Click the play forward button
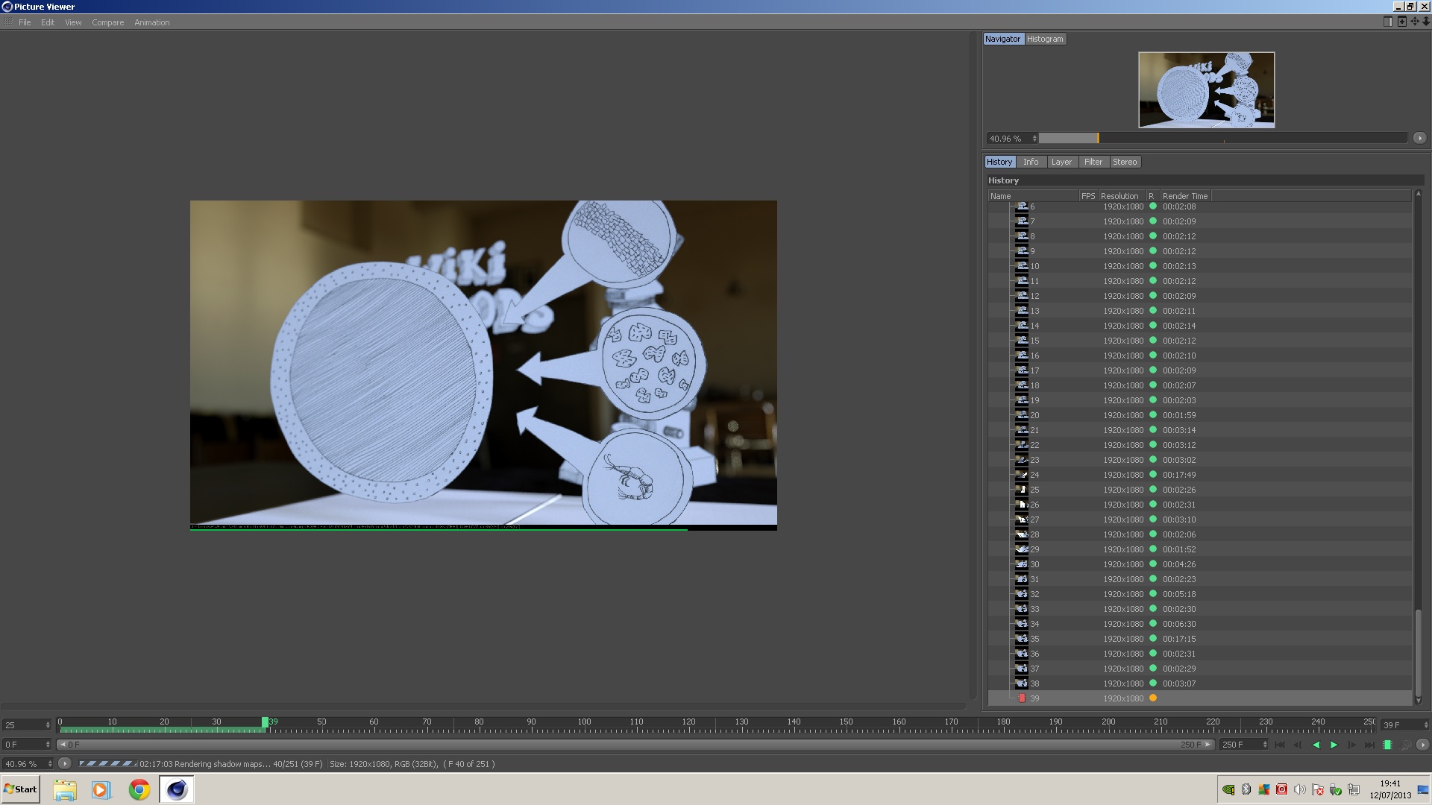This screenshot has width=1432, height=805. click(x=1334, y=745)
